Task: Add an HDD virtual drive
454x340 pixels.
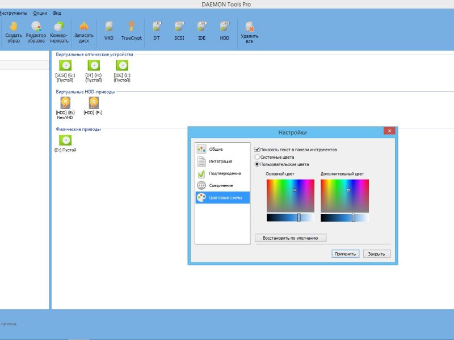Action: (224, 31)
